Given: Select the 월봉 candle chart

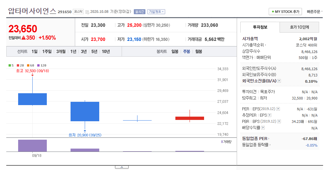Looking at the screenshot, I should (x=199, y=51).
